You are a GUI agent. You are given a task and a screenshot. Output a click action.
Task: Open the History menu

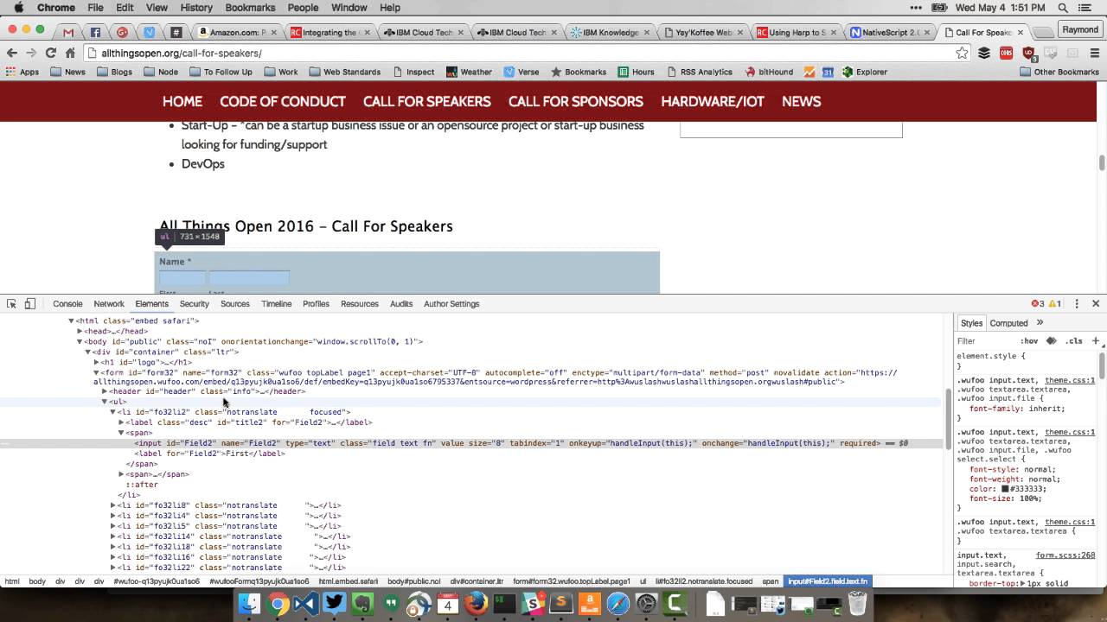(x=196, y=8)
